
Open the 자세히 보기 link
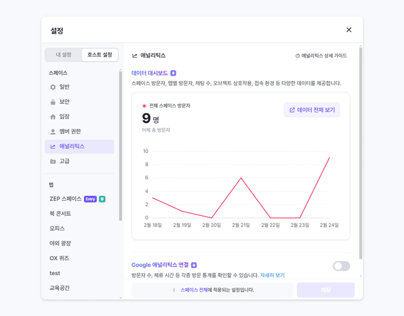coord(272,275)
